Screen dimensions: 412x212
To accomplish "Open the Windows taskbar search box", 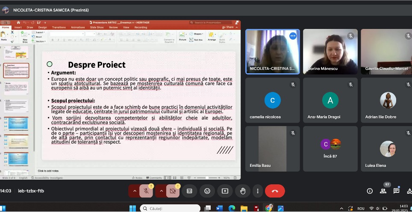I will click(x=171, y=208).
